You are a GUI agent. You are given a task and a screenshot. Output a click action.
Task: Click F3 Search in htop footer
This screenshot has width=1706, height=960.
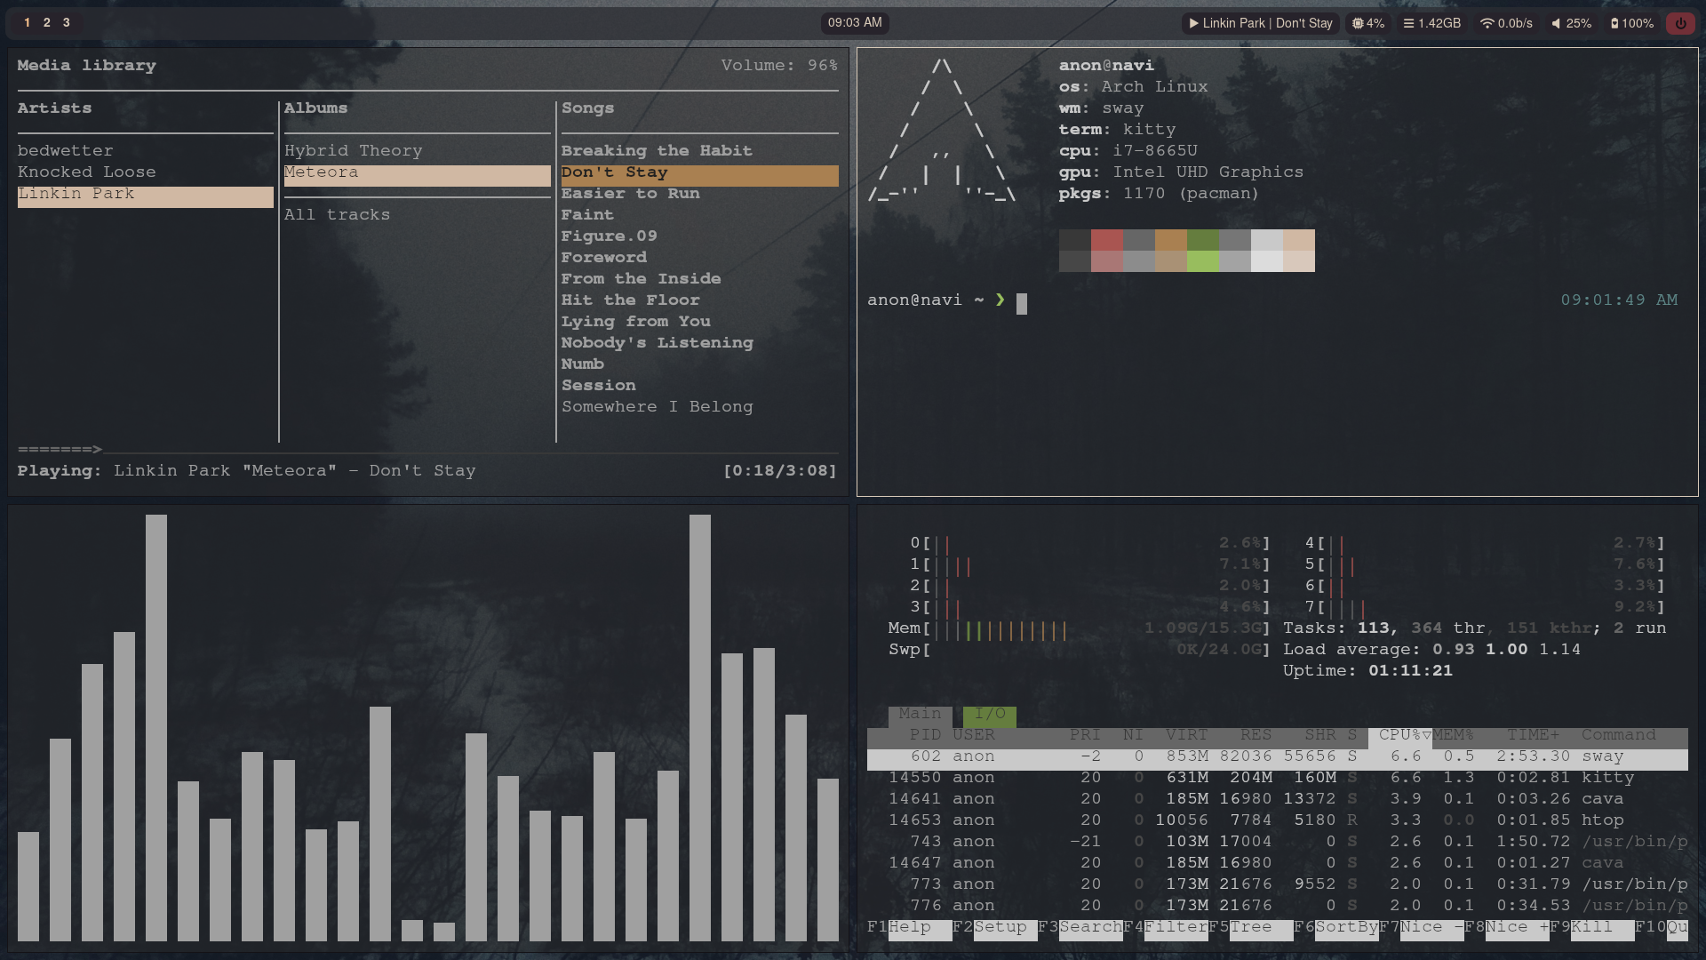[1080, 928]
